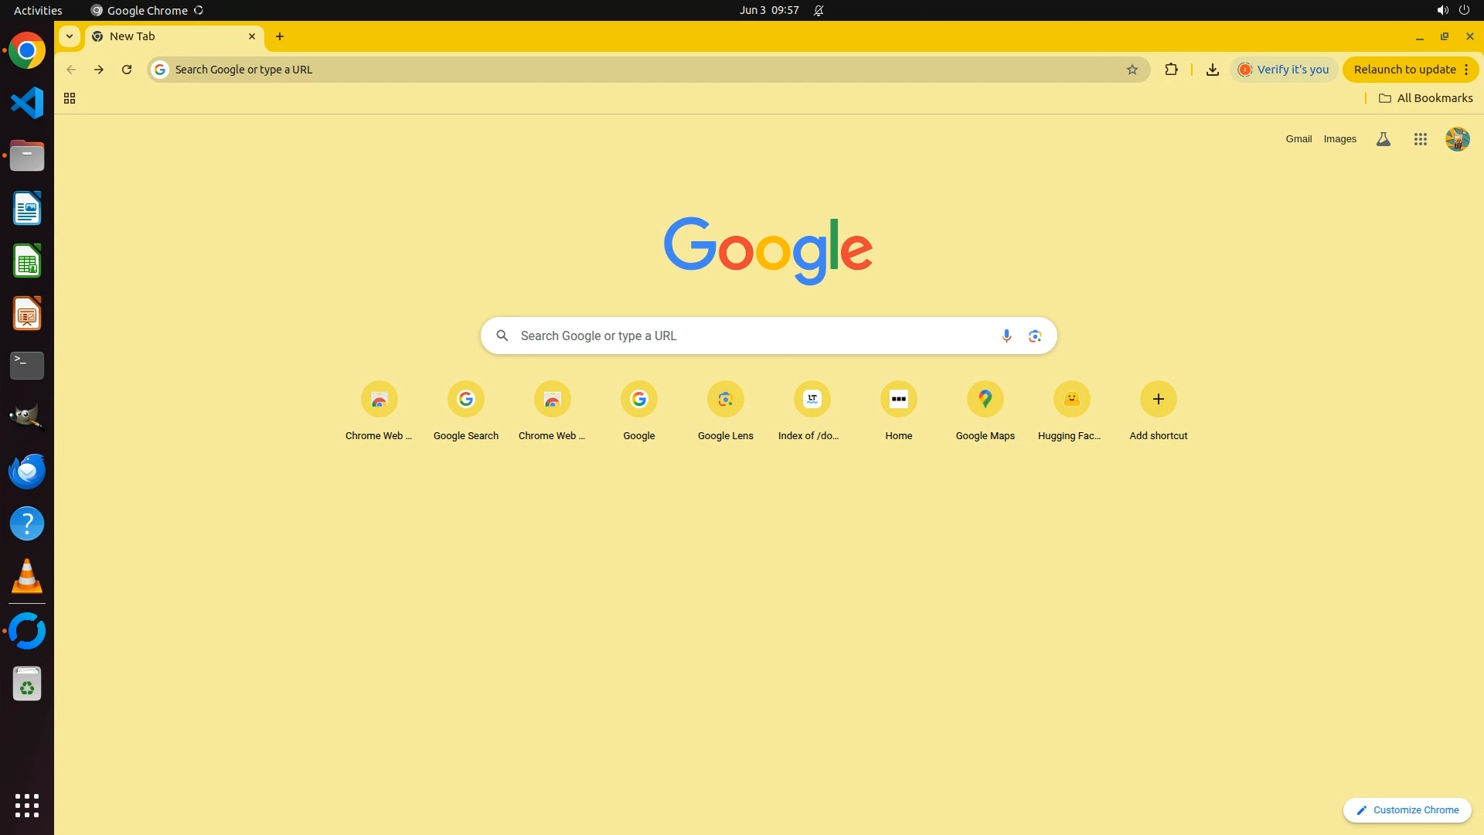
Task: Open Search Labs flask icon
Action: (x=1383, y=139)
